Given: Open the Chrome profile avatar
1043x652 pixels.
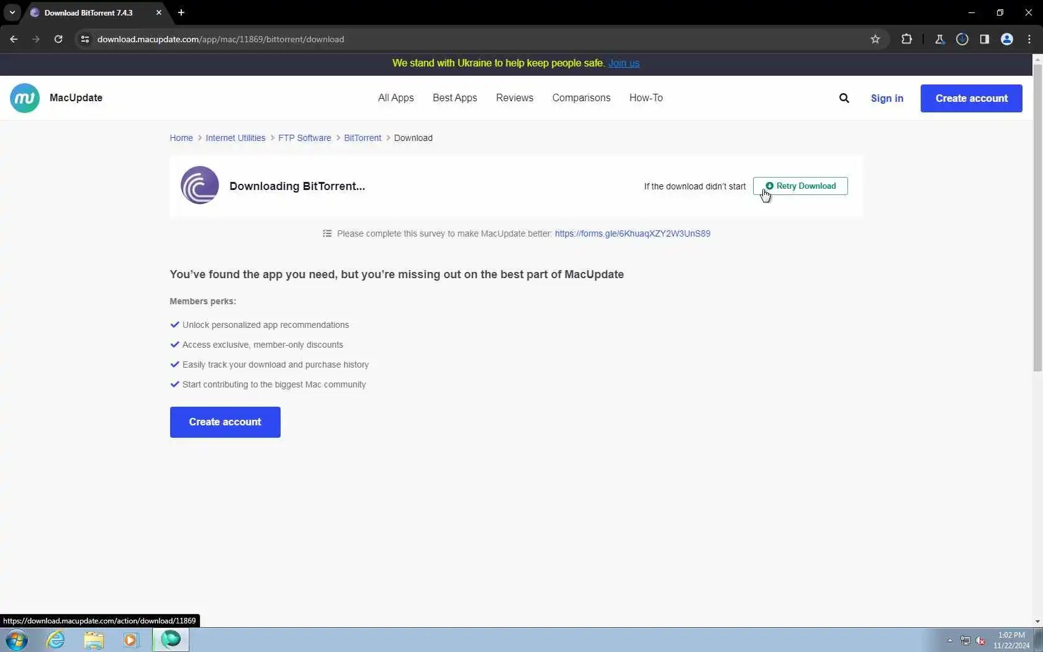Looking at the screenshot, I should point(1007,39).
